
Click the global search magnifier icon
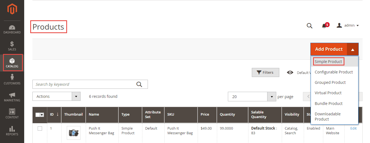coord(310,26)
